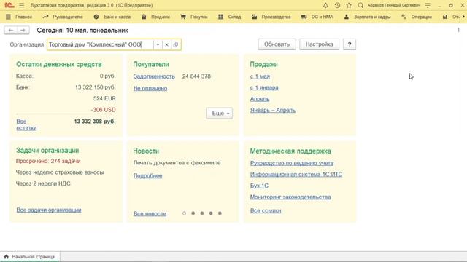Click the 13 332 308 руб. total

pos(95,122)
